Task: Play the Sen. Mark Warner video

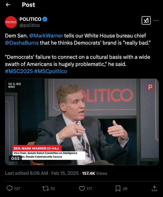Action: [x=82, y=122]
